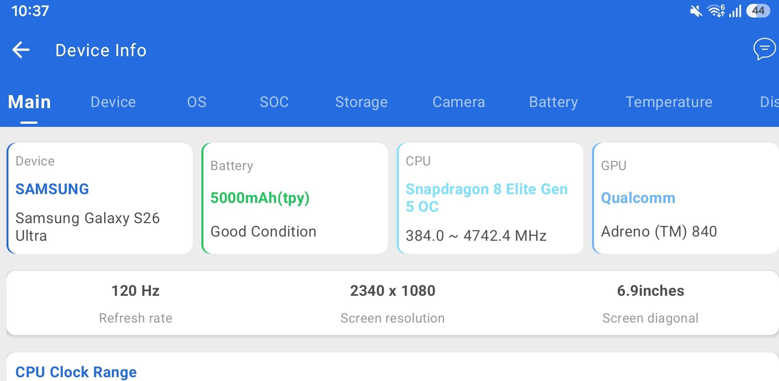Open the 5000mAh Battery card
Image resolution: width=779 pixels, height=381 pixels.
point(295,198)
